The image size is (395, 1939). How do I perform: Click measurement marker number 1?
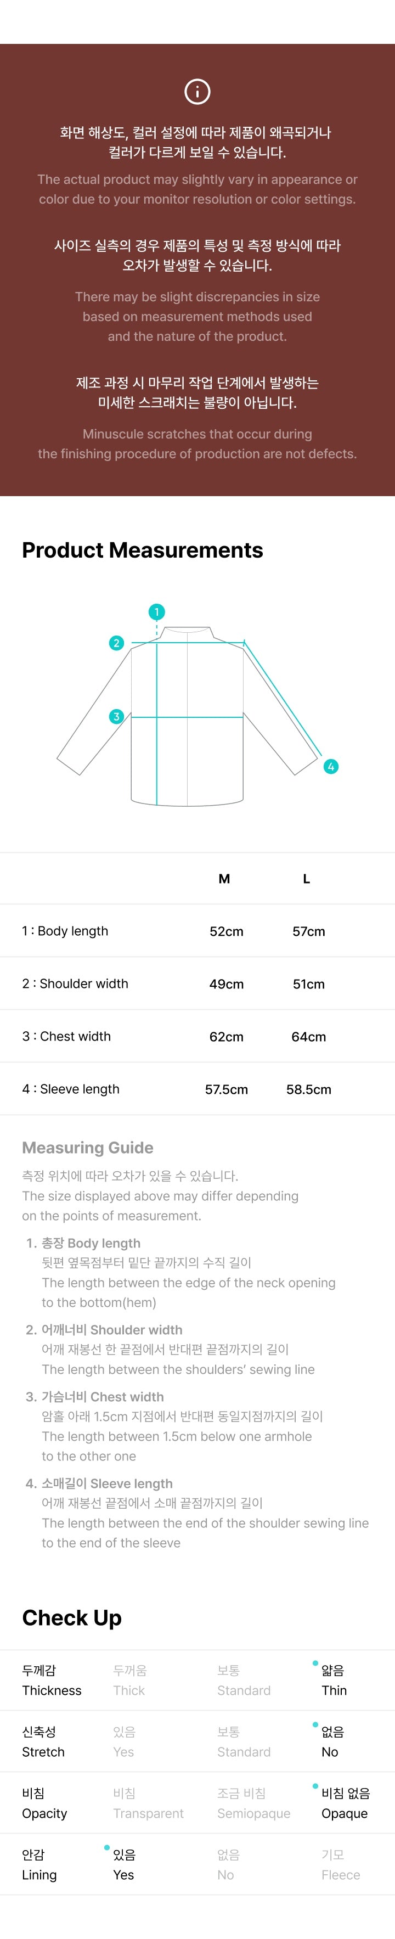click(x=156, y=612)
